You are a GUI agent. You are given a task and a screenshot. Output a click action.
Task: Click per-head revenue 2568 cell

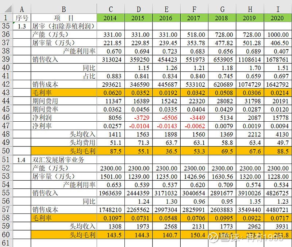pyautogui.click(x=166, y=226)
